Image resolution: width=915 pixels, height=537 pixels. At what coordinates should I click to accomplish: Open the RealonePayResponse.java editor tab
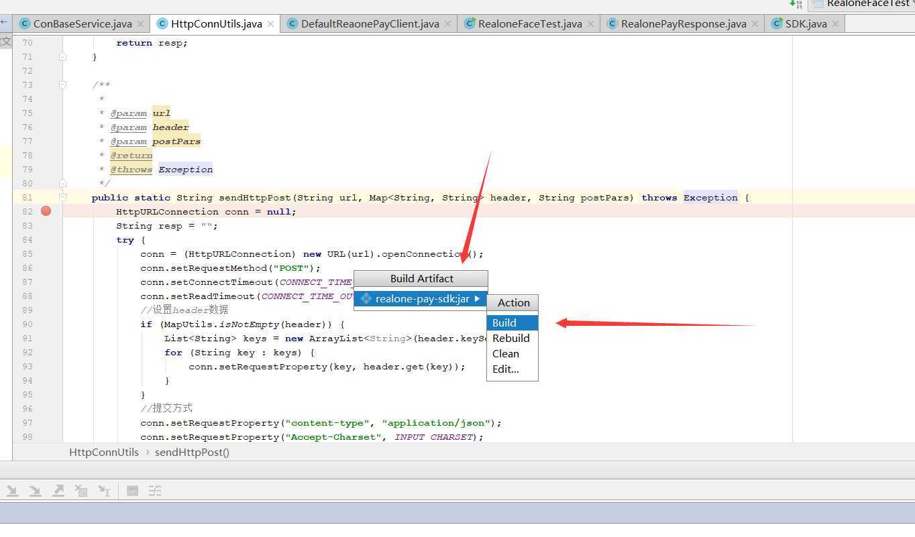(683, 23)
